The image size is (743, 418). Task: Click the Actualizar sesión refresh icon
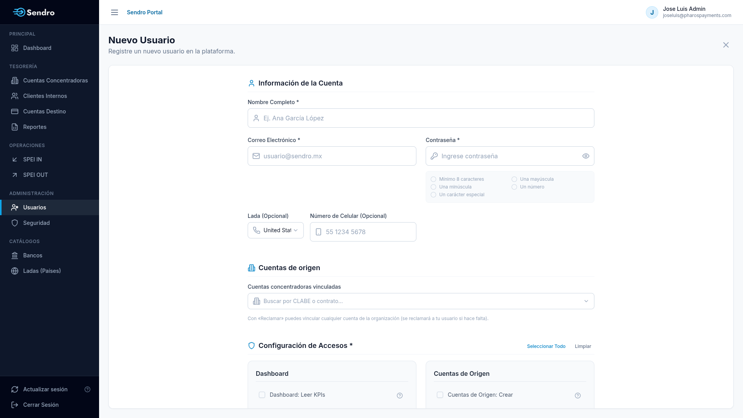pos(15,389)
